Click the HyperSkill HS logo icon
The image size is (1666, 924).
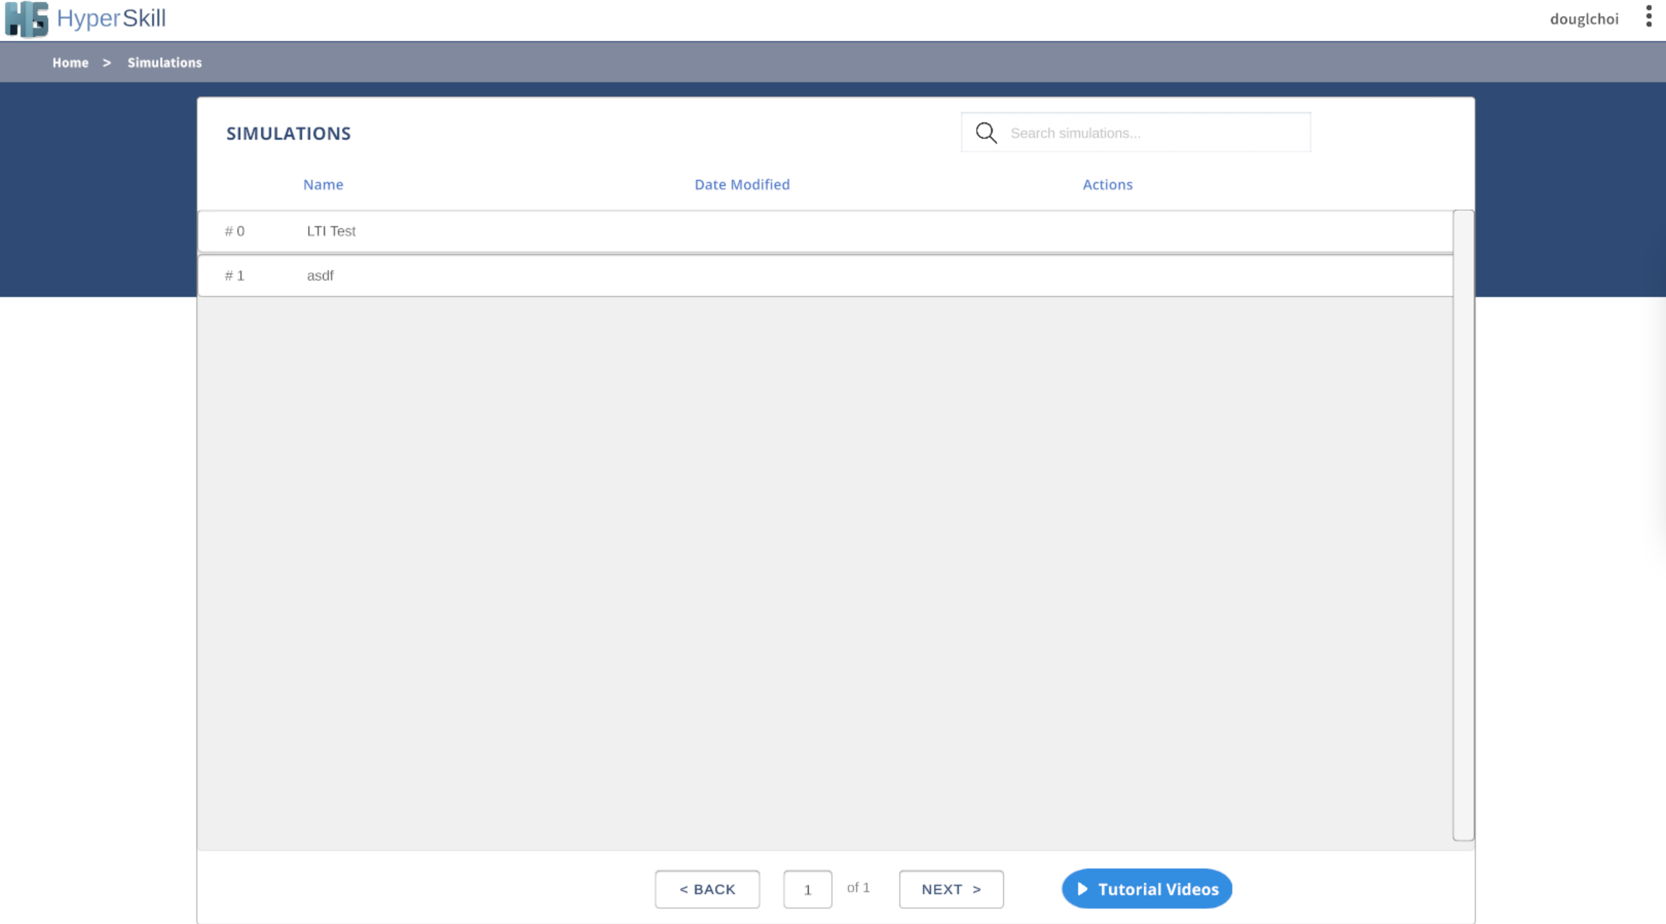(27, 19)
